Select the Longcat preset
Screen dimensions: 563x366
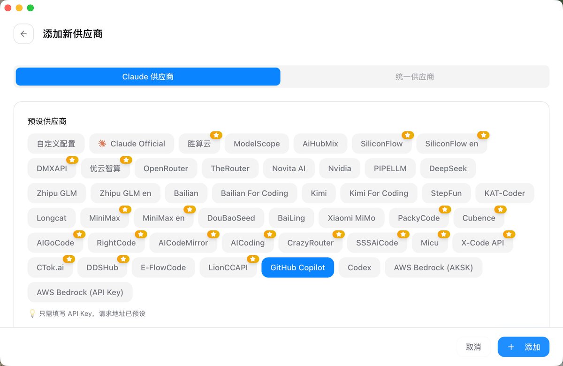pyautogui.click(x=52, y=218)
